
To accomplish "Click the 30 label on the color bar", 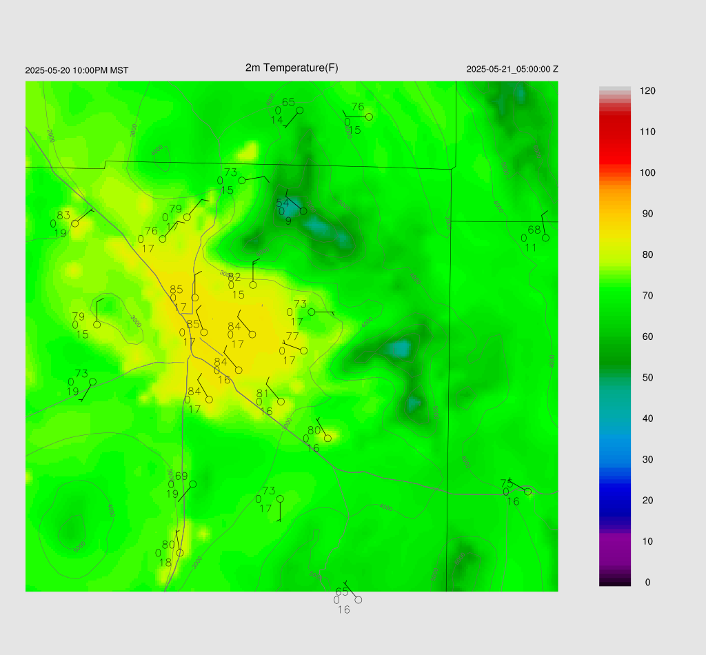I will [x=647, y=460].
